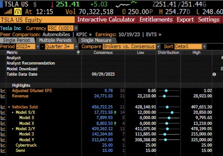Select the Revenue metric row

(20, 96)
